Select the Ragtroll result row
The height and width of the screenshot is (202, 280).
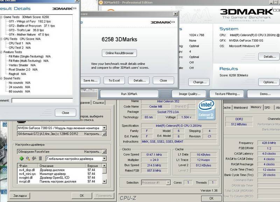17,74
